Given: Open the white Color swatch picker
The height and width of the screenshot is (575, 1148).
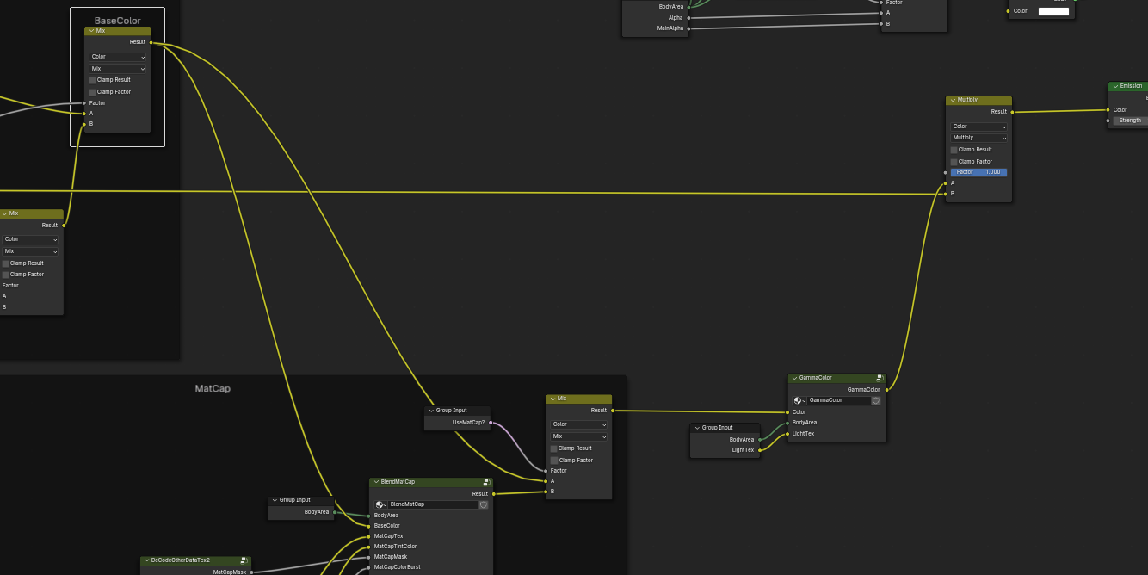Looking at the screenshot, I should pos(1053,11).
